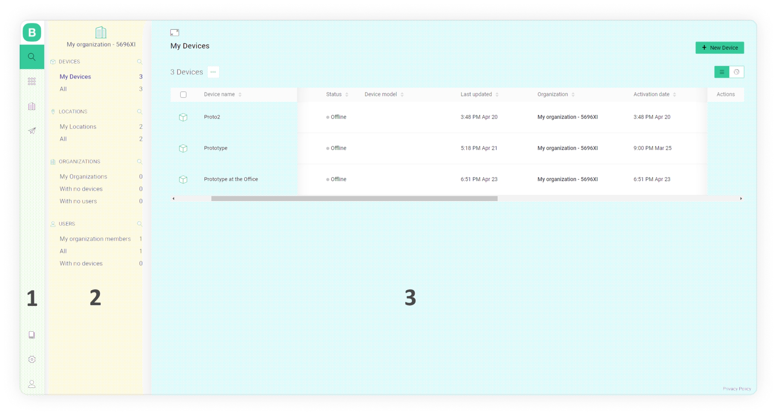Open the Privacy Policy link
The width and height of the screenshot is (777, 415).
pos(737,389)
